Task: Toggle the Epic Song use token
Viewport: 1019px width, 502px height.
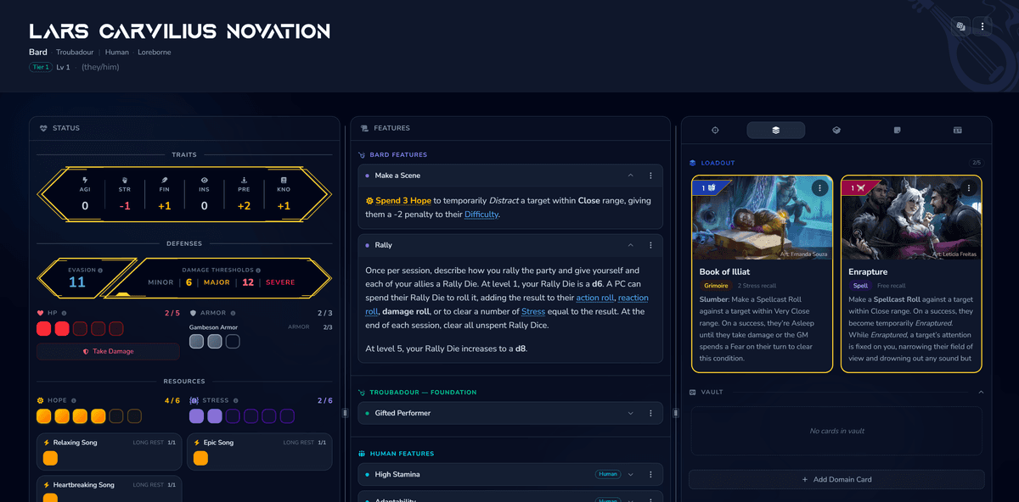Action: coord(200,458)
